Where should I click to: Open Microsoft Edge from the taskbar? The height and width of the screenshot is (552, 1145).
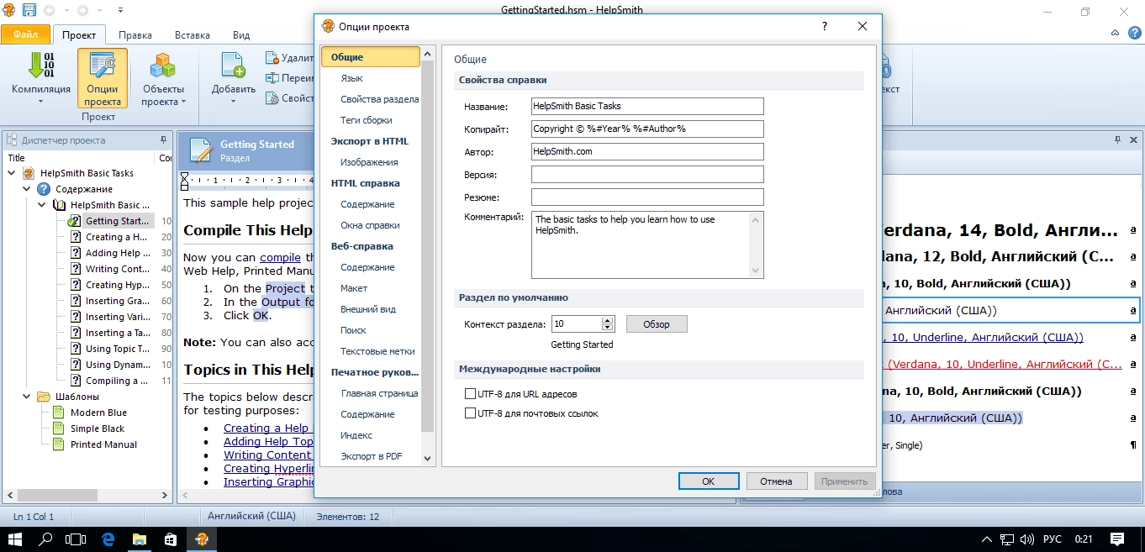108,539
